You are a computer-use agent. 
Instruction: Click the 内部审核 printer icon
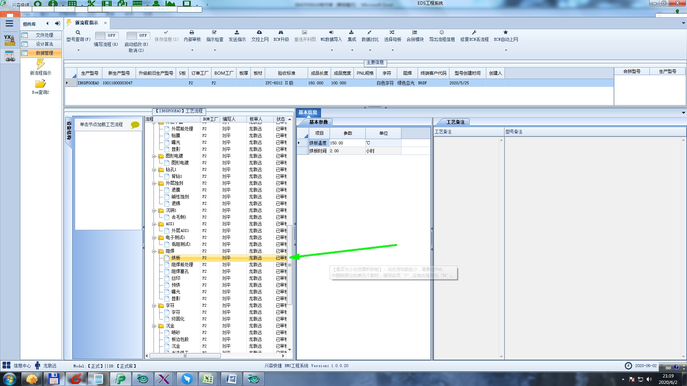tap(192, 33)
